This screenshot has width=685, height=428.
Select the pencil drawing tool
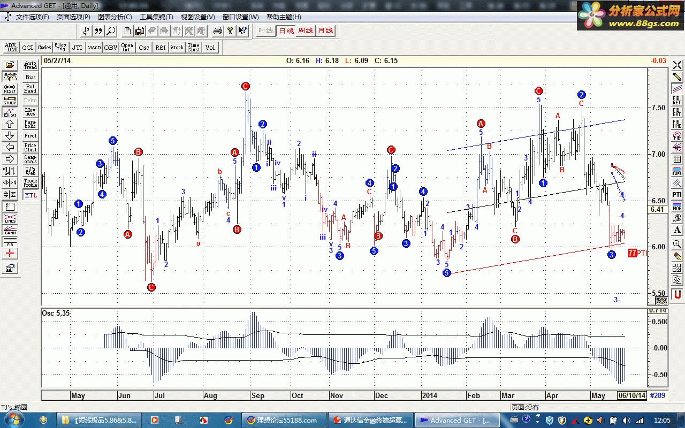click(x=678, y=77)
